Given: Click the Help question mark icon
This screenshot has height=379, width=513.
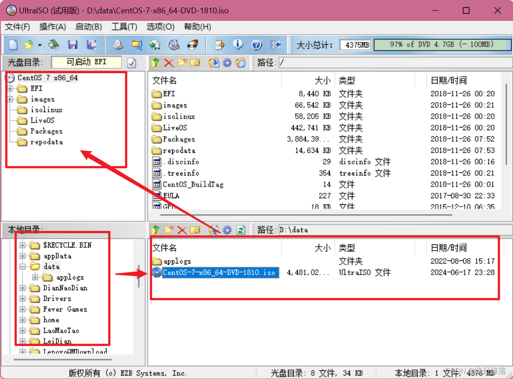Looking at the screenshot, I should tap(256, 44).
